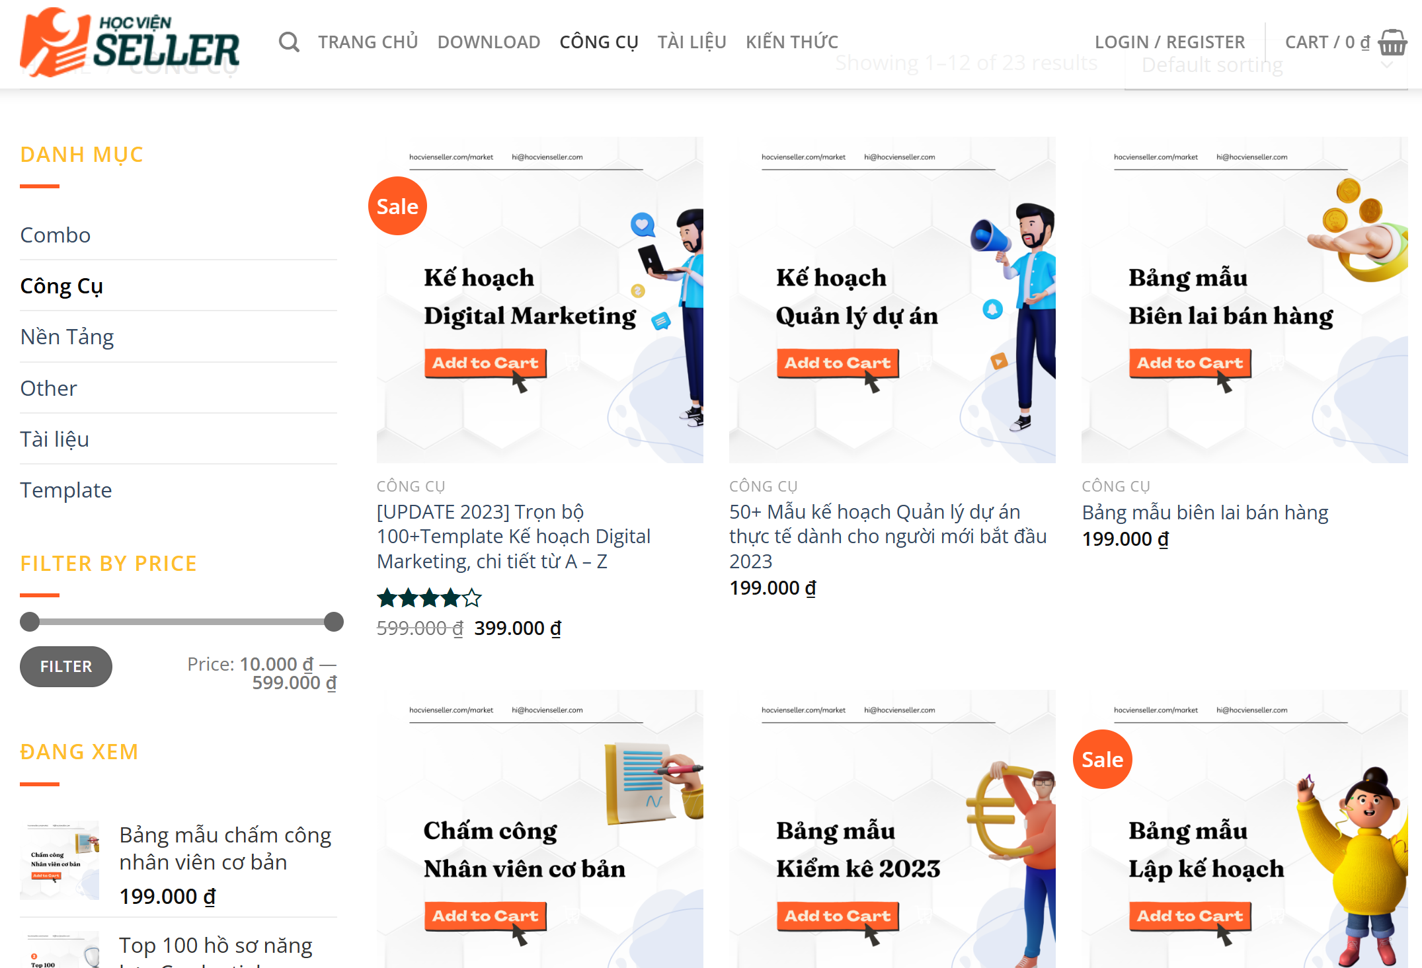This screenshot has width=1422, height=968.
Task: Open the [UPDATE 2023] Trọn bộ 100+Template title
Action: coord(514,537)
